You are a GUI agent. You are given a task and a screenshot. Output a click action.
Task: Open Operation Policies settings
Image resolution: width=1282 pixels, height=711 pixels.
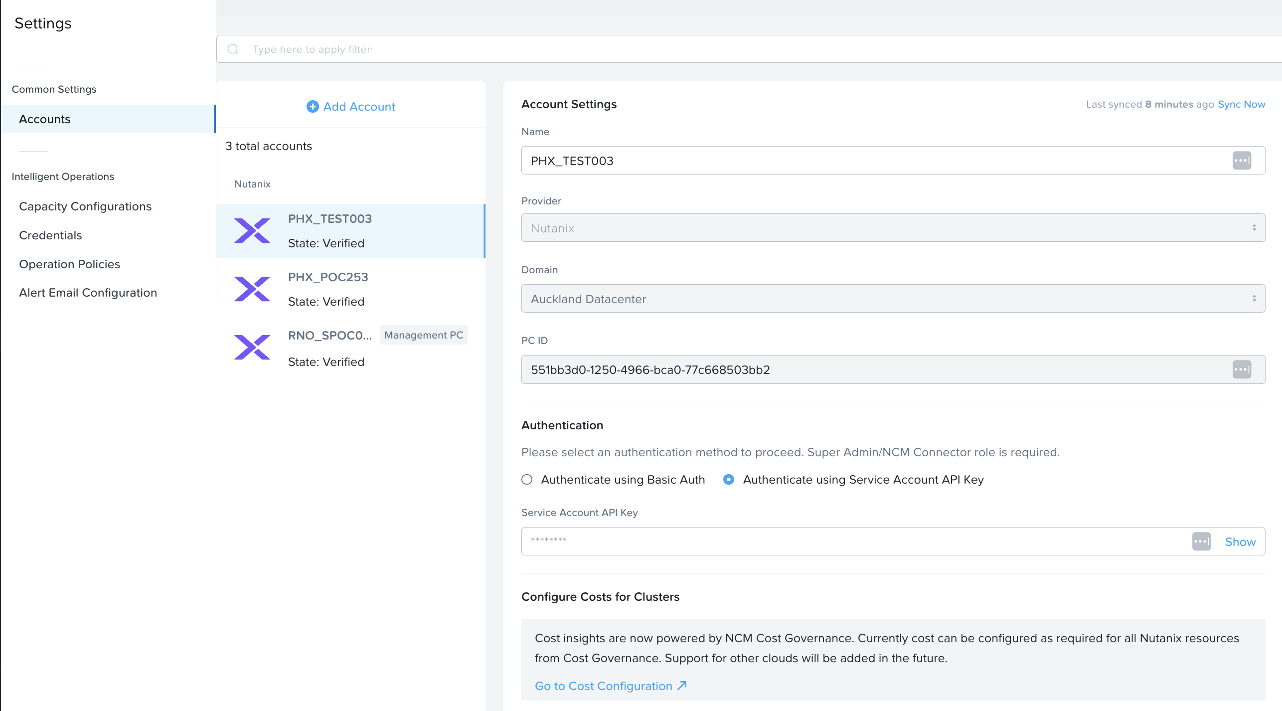70,264
